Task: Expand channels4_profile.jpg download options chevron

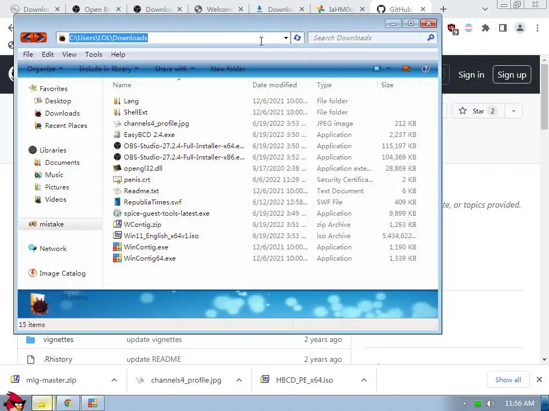Action: coord(239,380)
